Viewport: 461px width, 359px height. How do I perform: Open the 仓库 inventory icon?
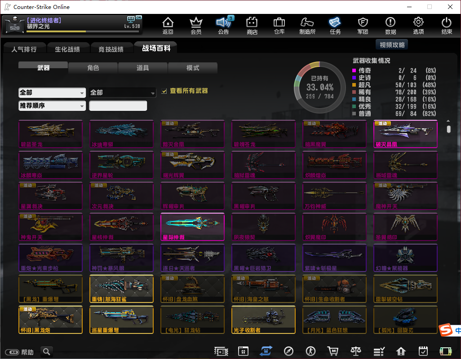point(279,26)
